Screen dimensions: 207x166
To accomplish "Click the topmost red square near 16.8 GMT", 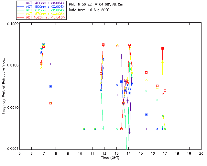I will click(162, 48).
